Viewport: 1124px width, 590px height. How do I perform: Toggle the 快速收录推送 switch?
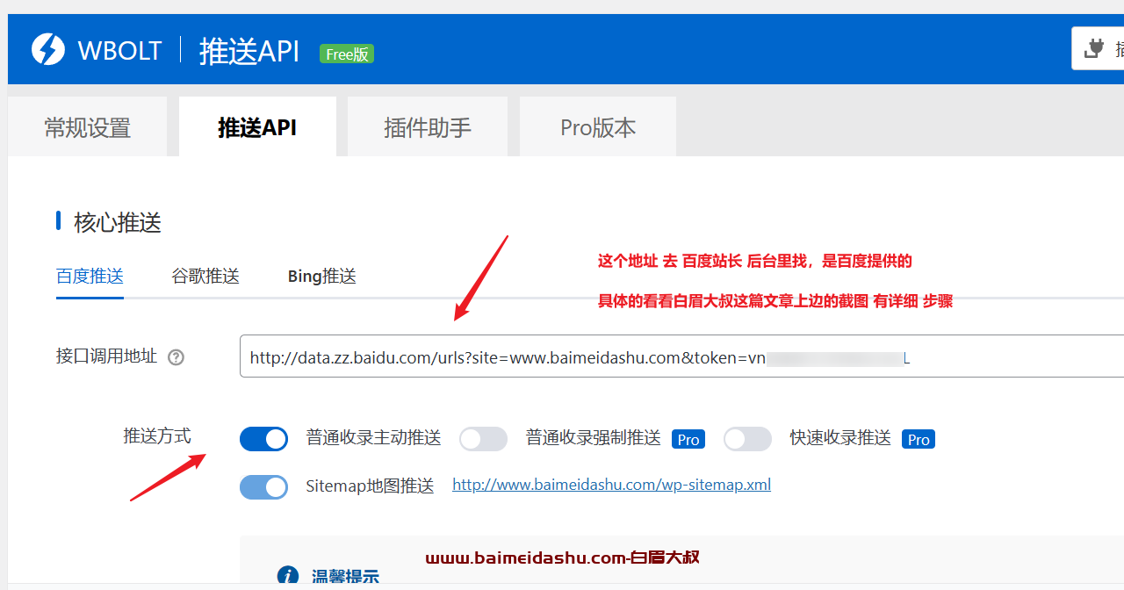pyautogui.click(x=747, y=439)
